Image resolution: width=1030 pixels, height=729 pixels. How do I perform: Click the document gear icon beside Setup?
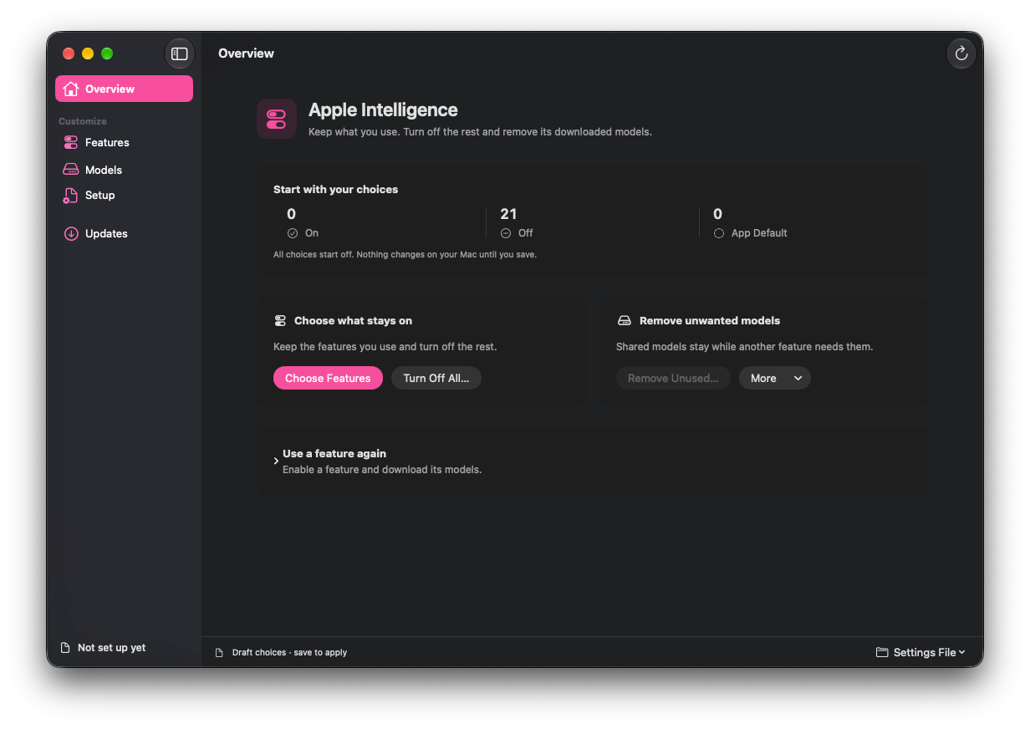[x=71, y=196]
